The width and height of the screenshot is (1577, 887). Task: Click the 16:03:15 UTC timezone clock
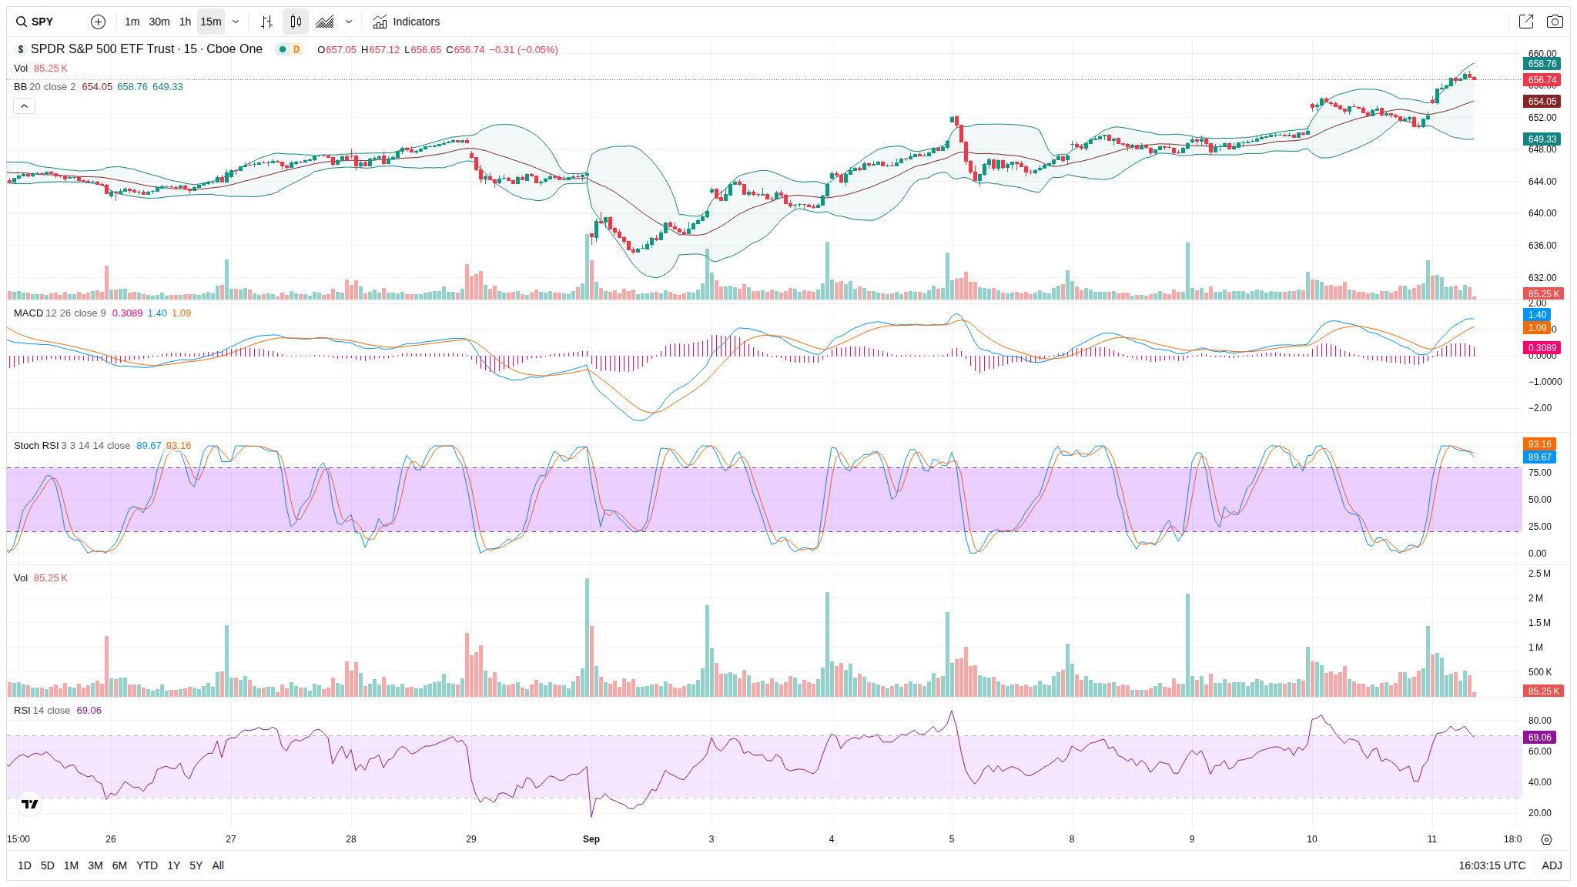coord(1492,865)
